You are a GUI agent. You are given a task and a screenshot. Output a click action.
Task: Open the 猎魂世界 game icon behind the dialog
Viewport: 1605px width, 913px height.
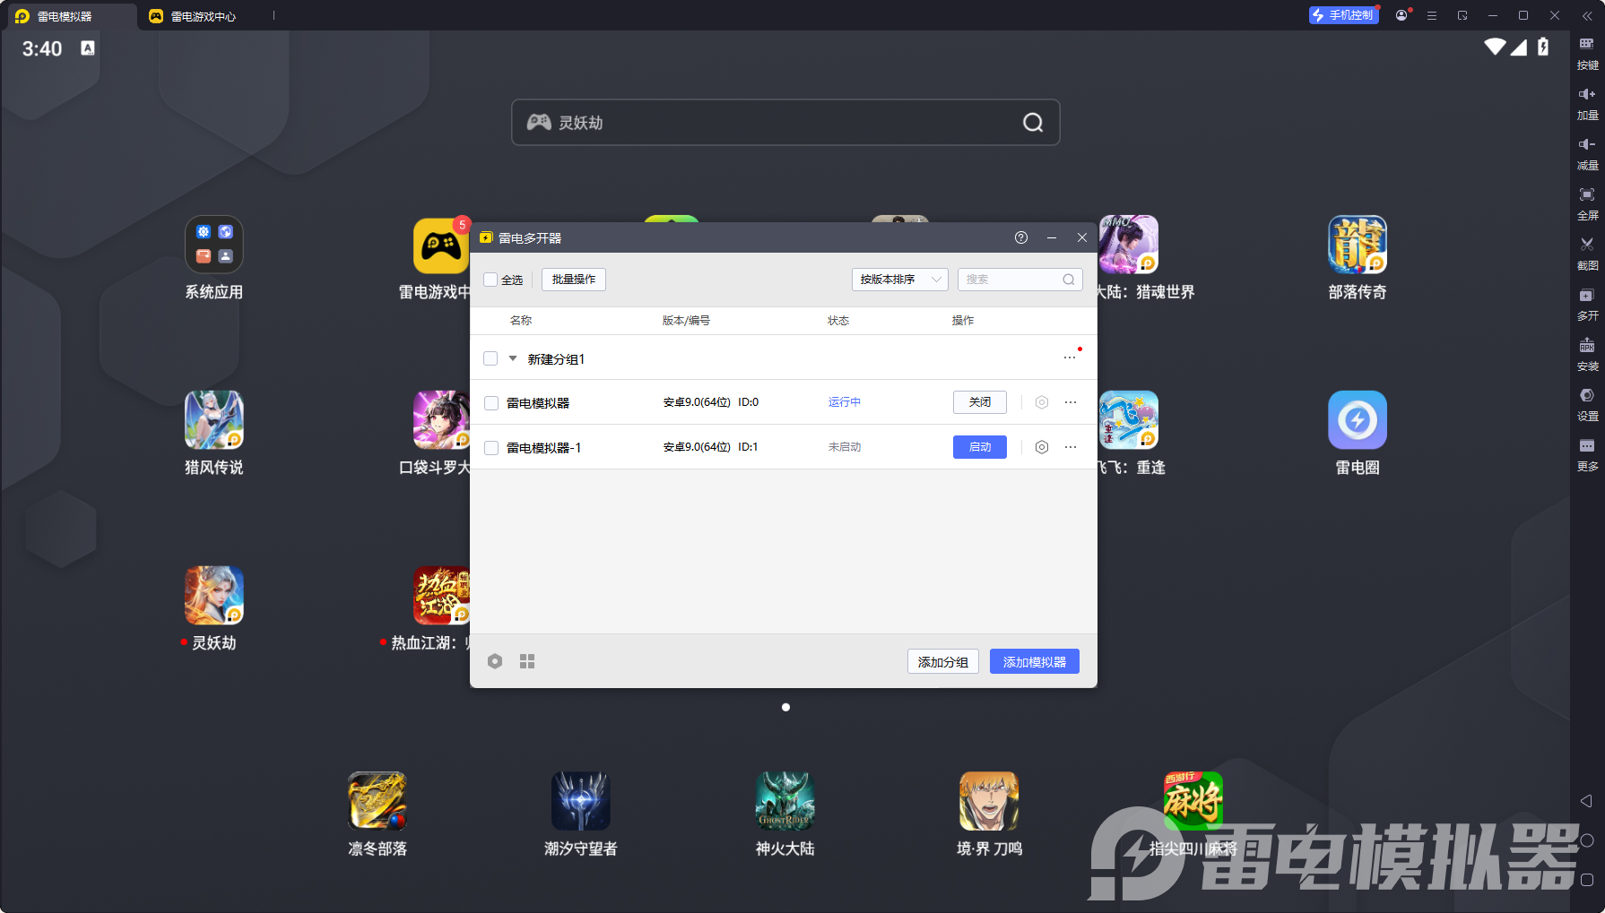(x=1129, y=245)
